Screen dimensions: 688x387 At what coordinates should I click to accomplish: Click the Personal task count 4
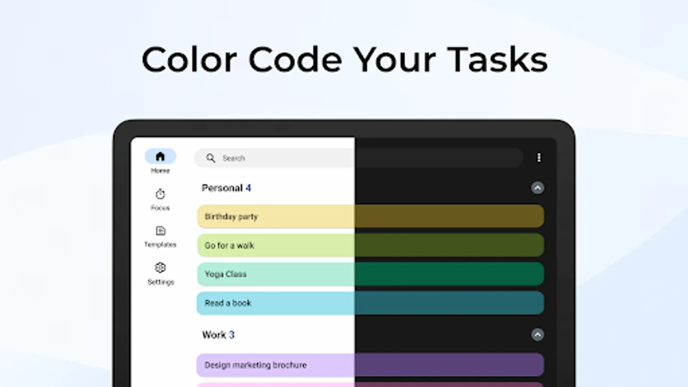248,188
